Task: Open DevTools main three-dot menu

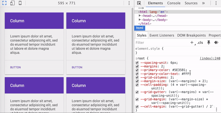Action: (x=216, y=3)
